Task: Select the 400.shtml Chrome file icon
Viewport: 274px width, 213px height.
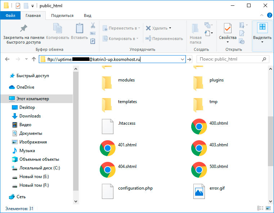Action: point(199,127)
